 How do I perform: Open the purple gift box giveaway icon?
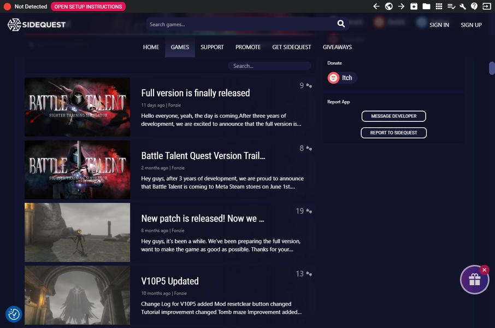point(474,280)
